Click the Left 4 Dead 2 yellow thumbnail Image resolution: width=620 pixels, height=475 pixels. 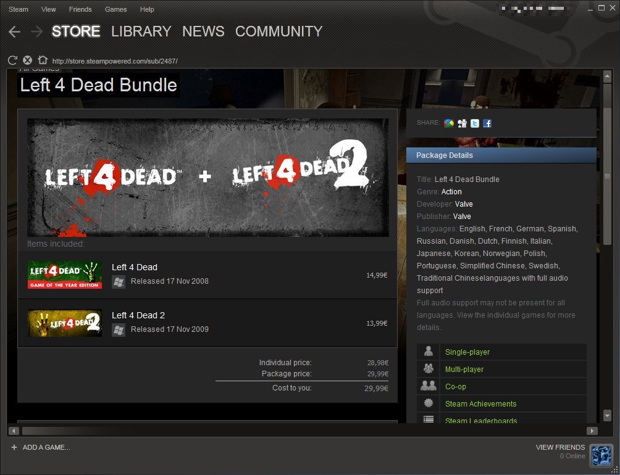pyautogui.click(x=65, y=323)
